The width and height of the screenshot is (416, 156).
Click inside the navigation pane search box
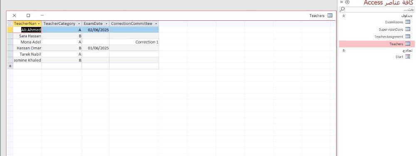pyautogui.click(x=379, y=10)
